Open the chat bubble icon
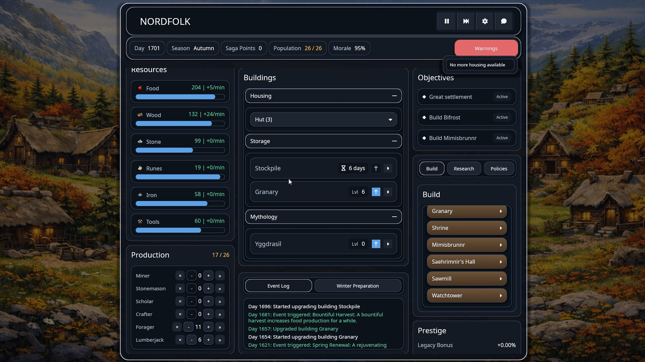Viewport: 645px width, 362px height. (x=504, y=21)
